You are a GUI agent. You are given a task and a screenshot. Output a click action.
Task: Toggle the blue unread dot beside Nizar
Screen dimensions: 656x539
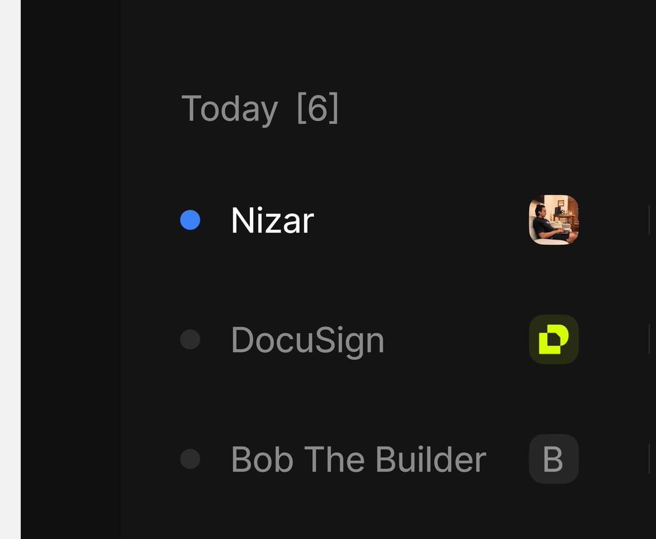click(x=190, y=220)
